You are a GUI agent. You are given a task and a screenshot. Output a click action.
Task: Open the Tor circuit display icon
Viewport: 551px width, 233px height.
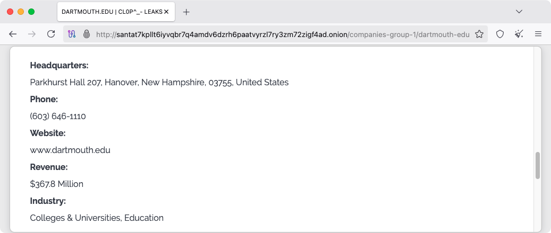(73, 34)
